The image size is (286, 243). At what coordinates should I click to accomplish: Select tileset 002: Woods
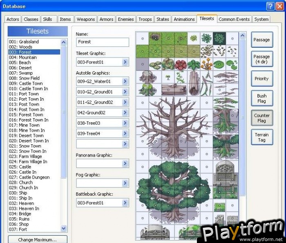34,47
